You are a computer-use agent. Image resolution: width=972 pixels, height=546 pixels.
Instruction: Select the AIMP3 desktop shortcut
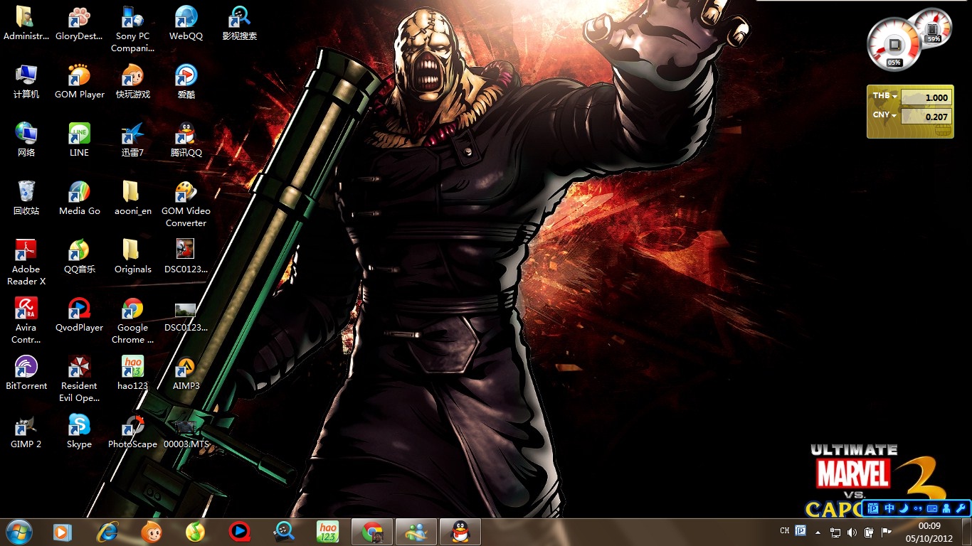coord(186,373)
